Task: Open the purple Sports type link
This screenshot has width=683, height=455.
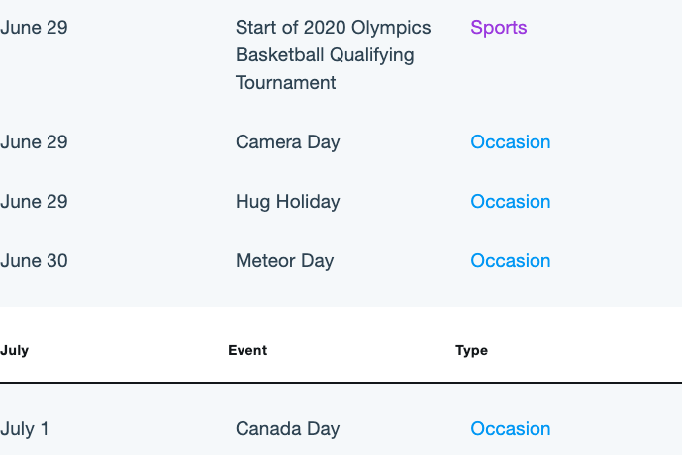Action: 498,28
